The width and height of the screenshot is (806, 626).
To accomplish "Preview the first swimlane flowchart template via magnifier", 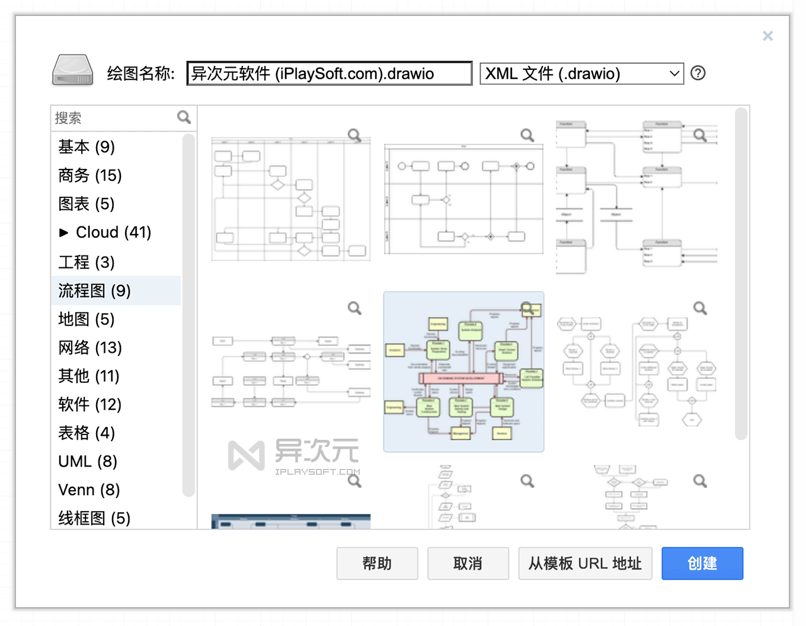I will (354, 135).
